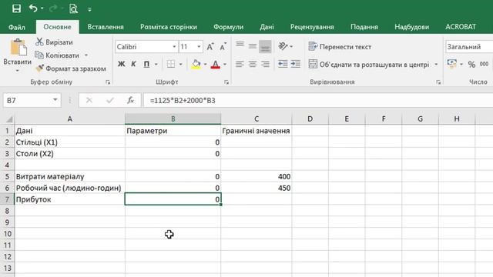Toggle italic К formatting
This screenshot has height=277, width=493.
(133, 64)
